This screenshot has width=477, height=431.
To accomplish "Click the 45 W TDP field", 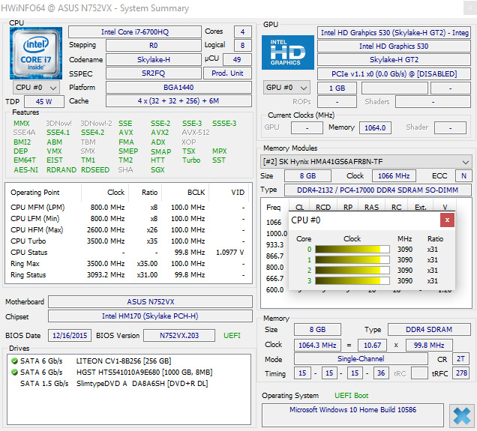I will pos(44,101).
